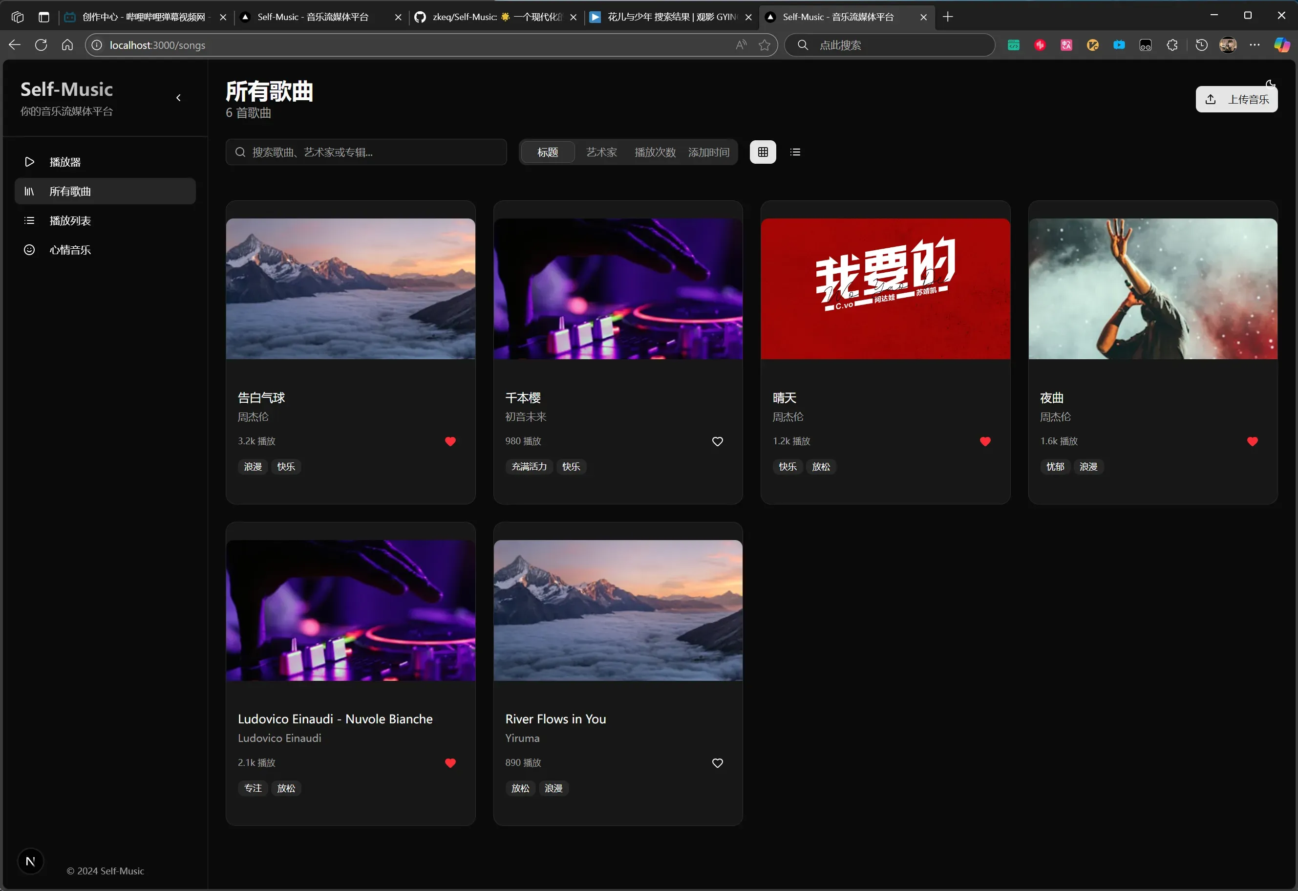Image resolution: width=1298 pixels, height=891 pixels.
Task: Focus the song search field
Action: pos(366,152)
